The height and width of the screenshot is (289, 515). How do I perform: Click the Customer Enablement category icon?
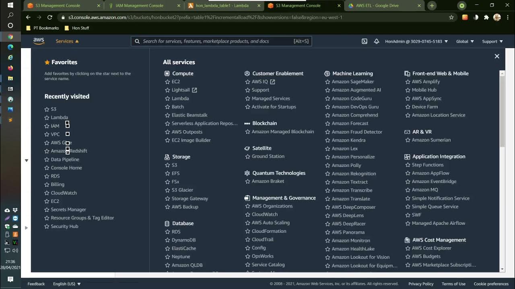point(247,73)
